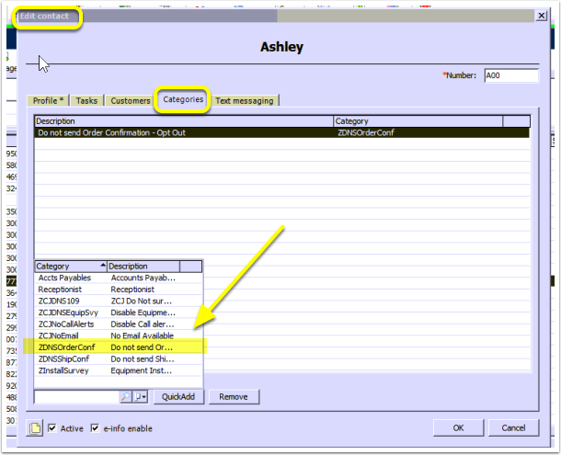Click the Remove button
Screen dimensions: 561x455
click(234, 396)
